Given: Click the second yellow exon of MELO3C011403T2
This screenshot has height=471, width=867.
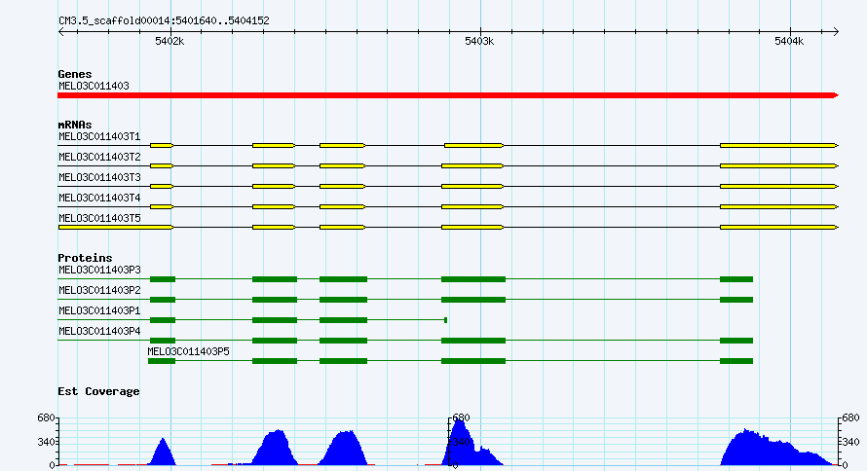Looking at the screenshot, I should pyautogui.click(x=273, y=165).
